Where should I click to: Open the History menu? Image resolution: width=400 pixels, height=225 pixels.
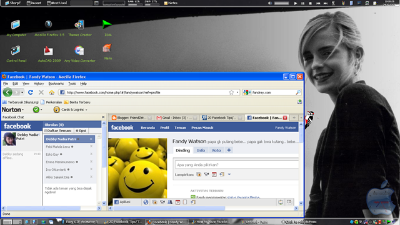(x=39, y=84)
